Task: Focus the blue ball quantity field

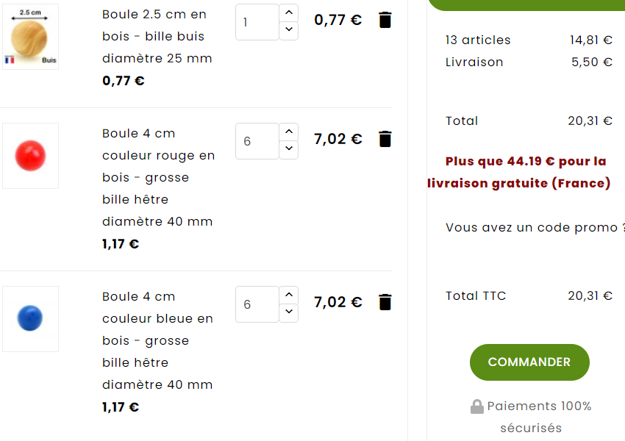Action: point(257,304)
